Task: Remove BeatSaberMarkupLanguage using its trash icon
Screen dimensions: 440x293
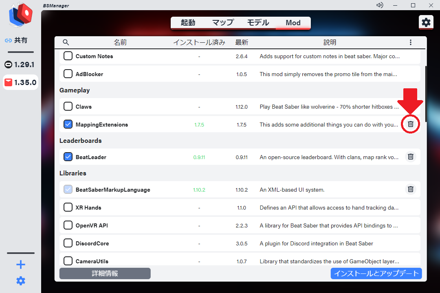Action: [410, 189]
